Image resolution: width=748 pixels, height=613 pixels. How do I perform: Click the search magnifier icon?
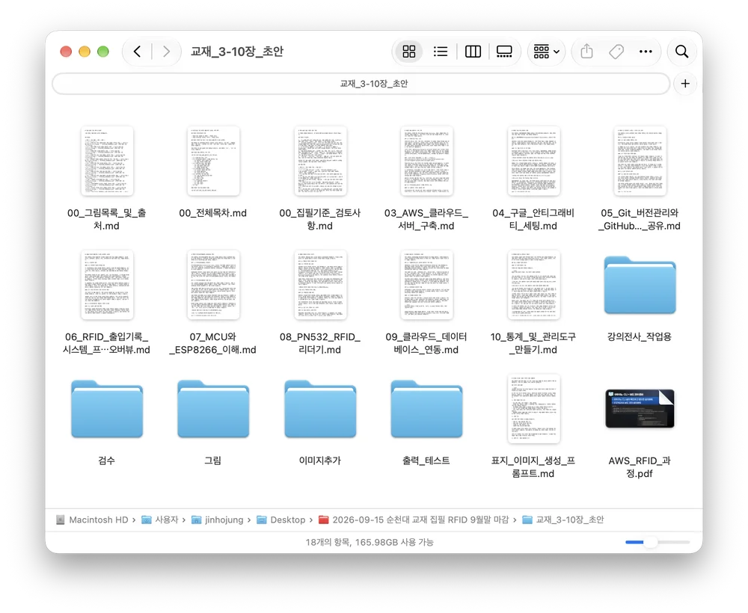click(681, 52)
